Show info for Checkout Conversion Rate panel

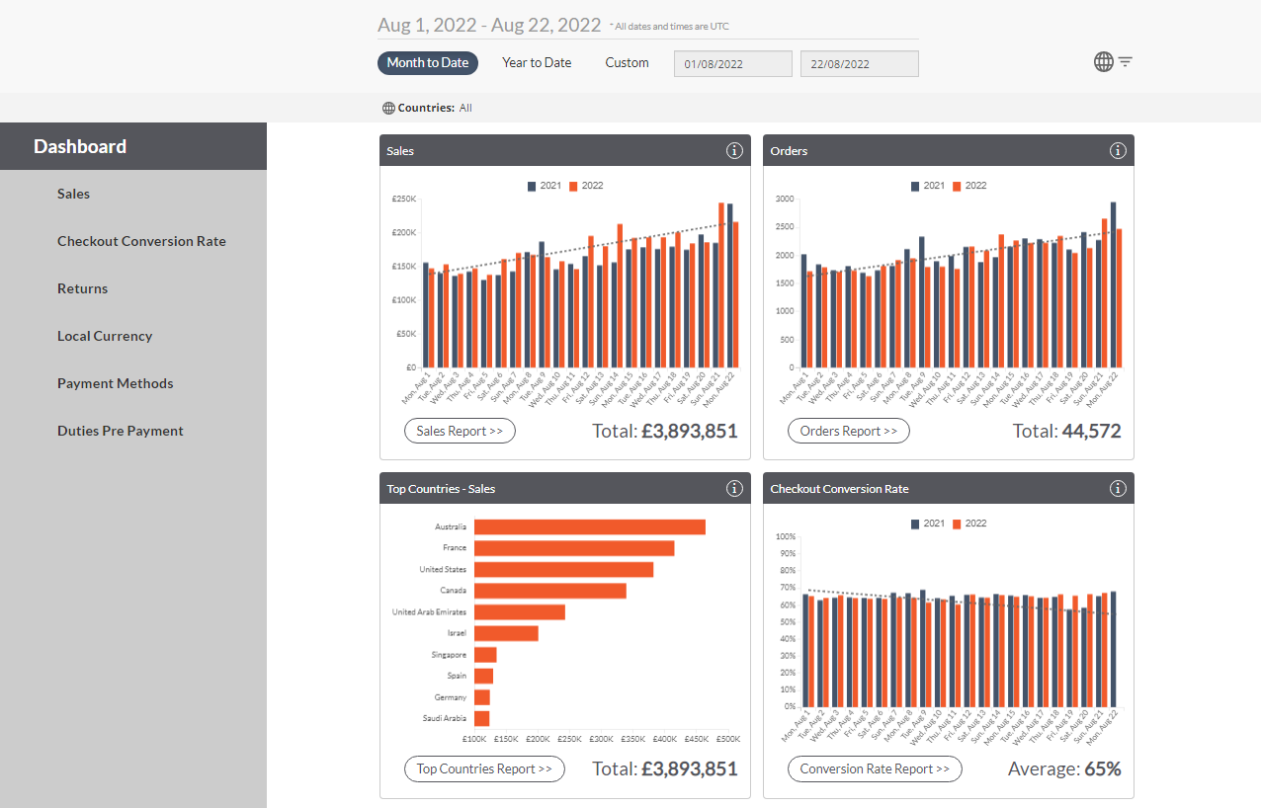pos(1118,489)
